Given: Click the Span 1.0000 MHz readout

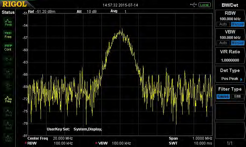Looking at the screenshot, I should tap(190, 138).
